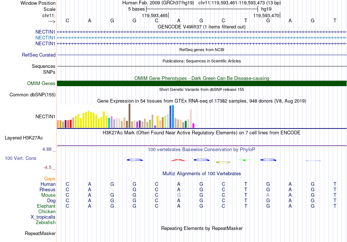Select the Zebrafish alignment row label
The width and height of the screenshot is (347, 242).
pyautogui.click(x=46, y=222)
